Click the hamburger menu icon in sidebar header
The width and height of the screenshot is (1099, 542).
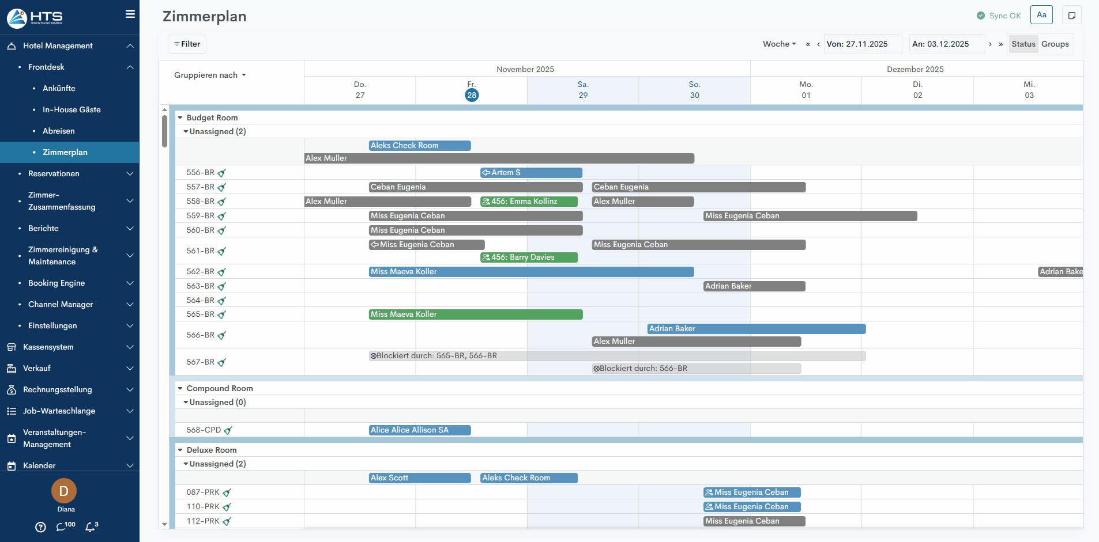[x=130, y=14]
